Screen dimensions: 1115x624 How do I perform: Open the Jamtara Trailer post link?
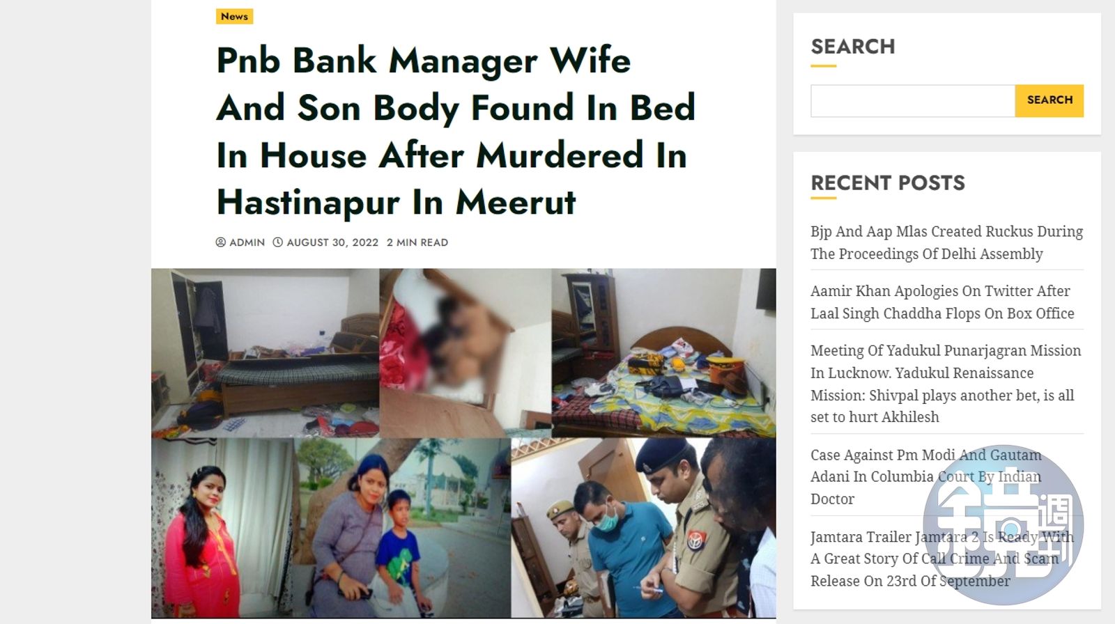pyautogui.click(x=941, y=559)
